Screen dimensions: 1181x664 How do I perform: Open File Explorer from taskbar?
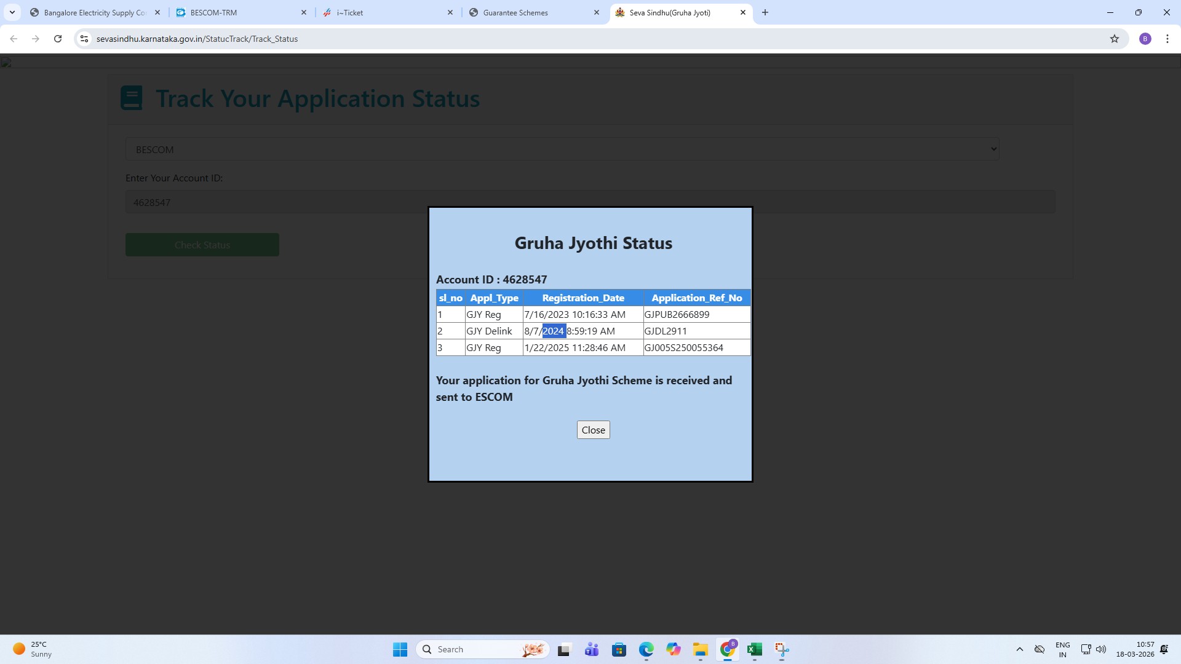coord(700,649)
